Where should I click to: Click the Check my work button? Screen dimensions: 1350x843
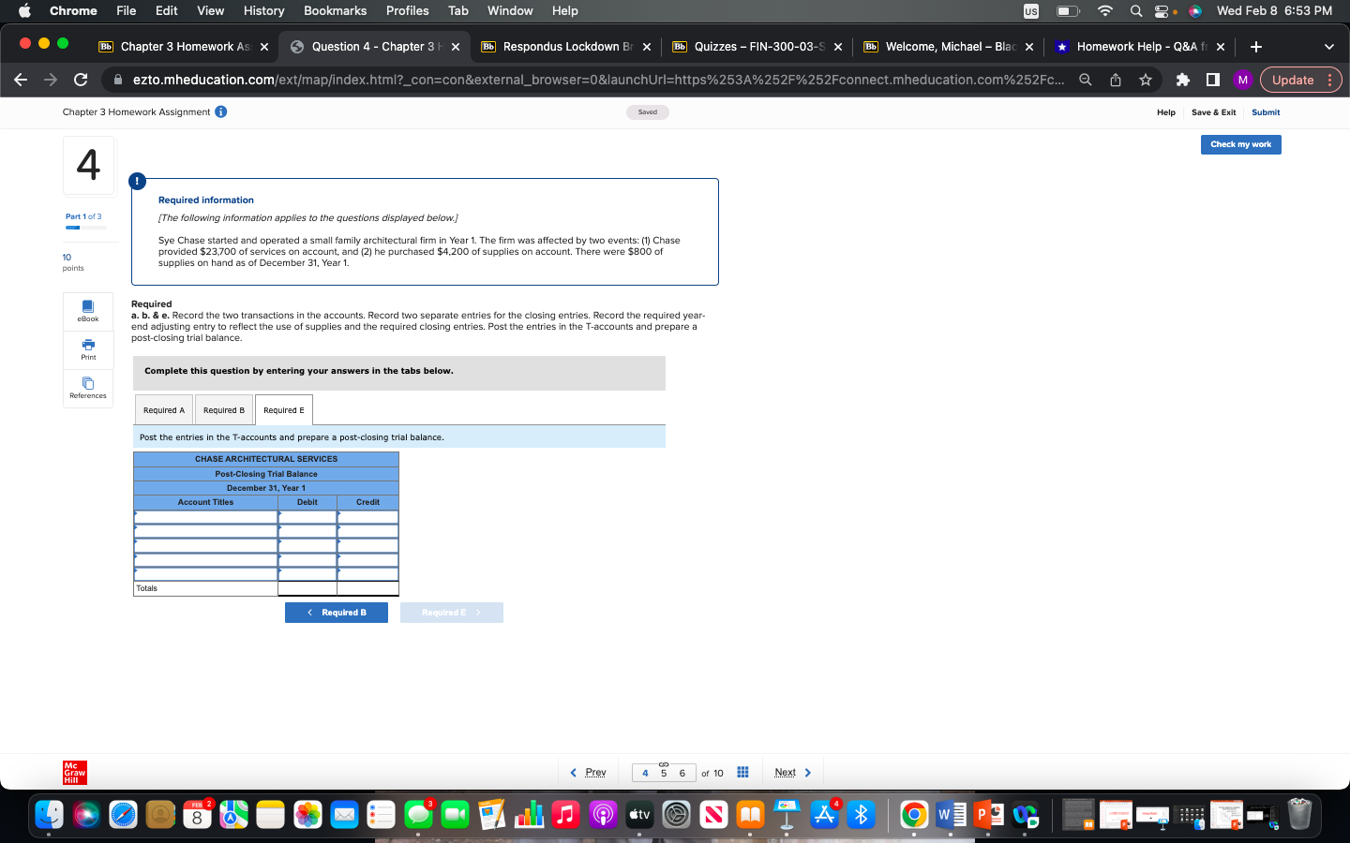tap(1240, 144)
